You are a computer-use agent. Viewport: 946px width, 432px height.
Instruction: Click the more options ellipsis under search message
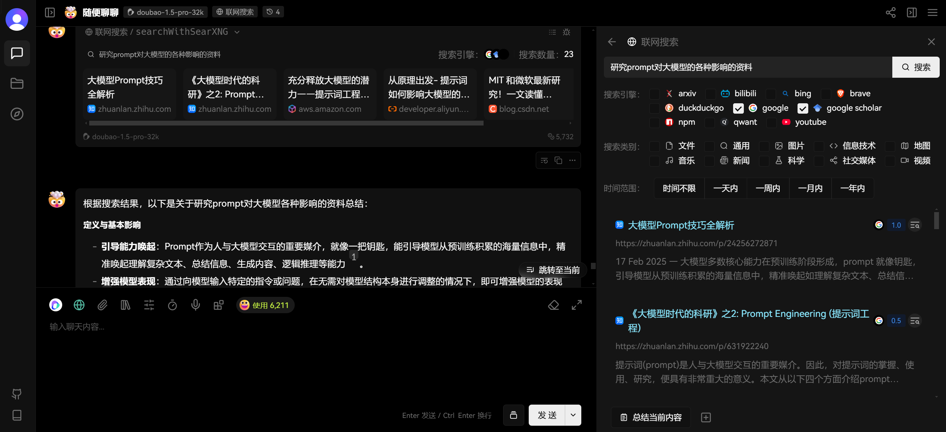click(572, 160)
